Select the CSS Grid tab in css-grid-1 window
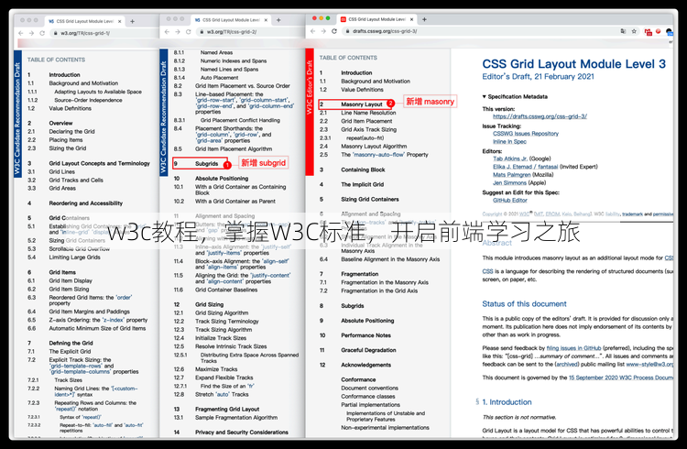This screenshot has height=449, width=687. click(x=86, y=21)
